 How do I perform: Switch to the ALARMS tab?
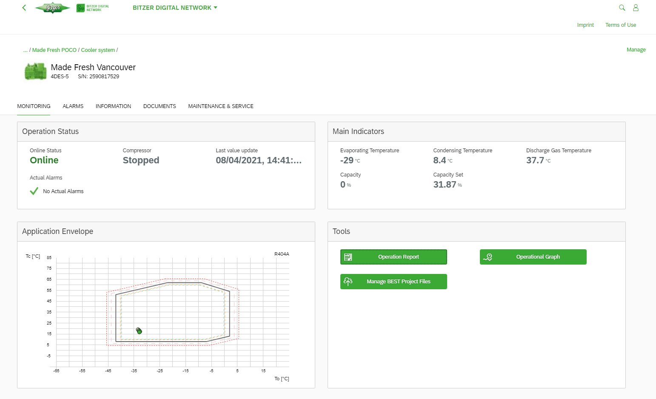coord(73,106)
